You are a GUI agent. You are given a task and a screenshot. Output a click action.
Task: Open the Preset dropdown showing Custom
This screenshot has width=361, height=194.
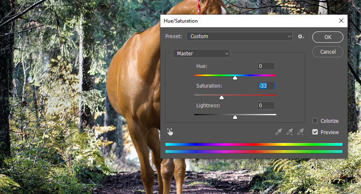pos(239,36)
